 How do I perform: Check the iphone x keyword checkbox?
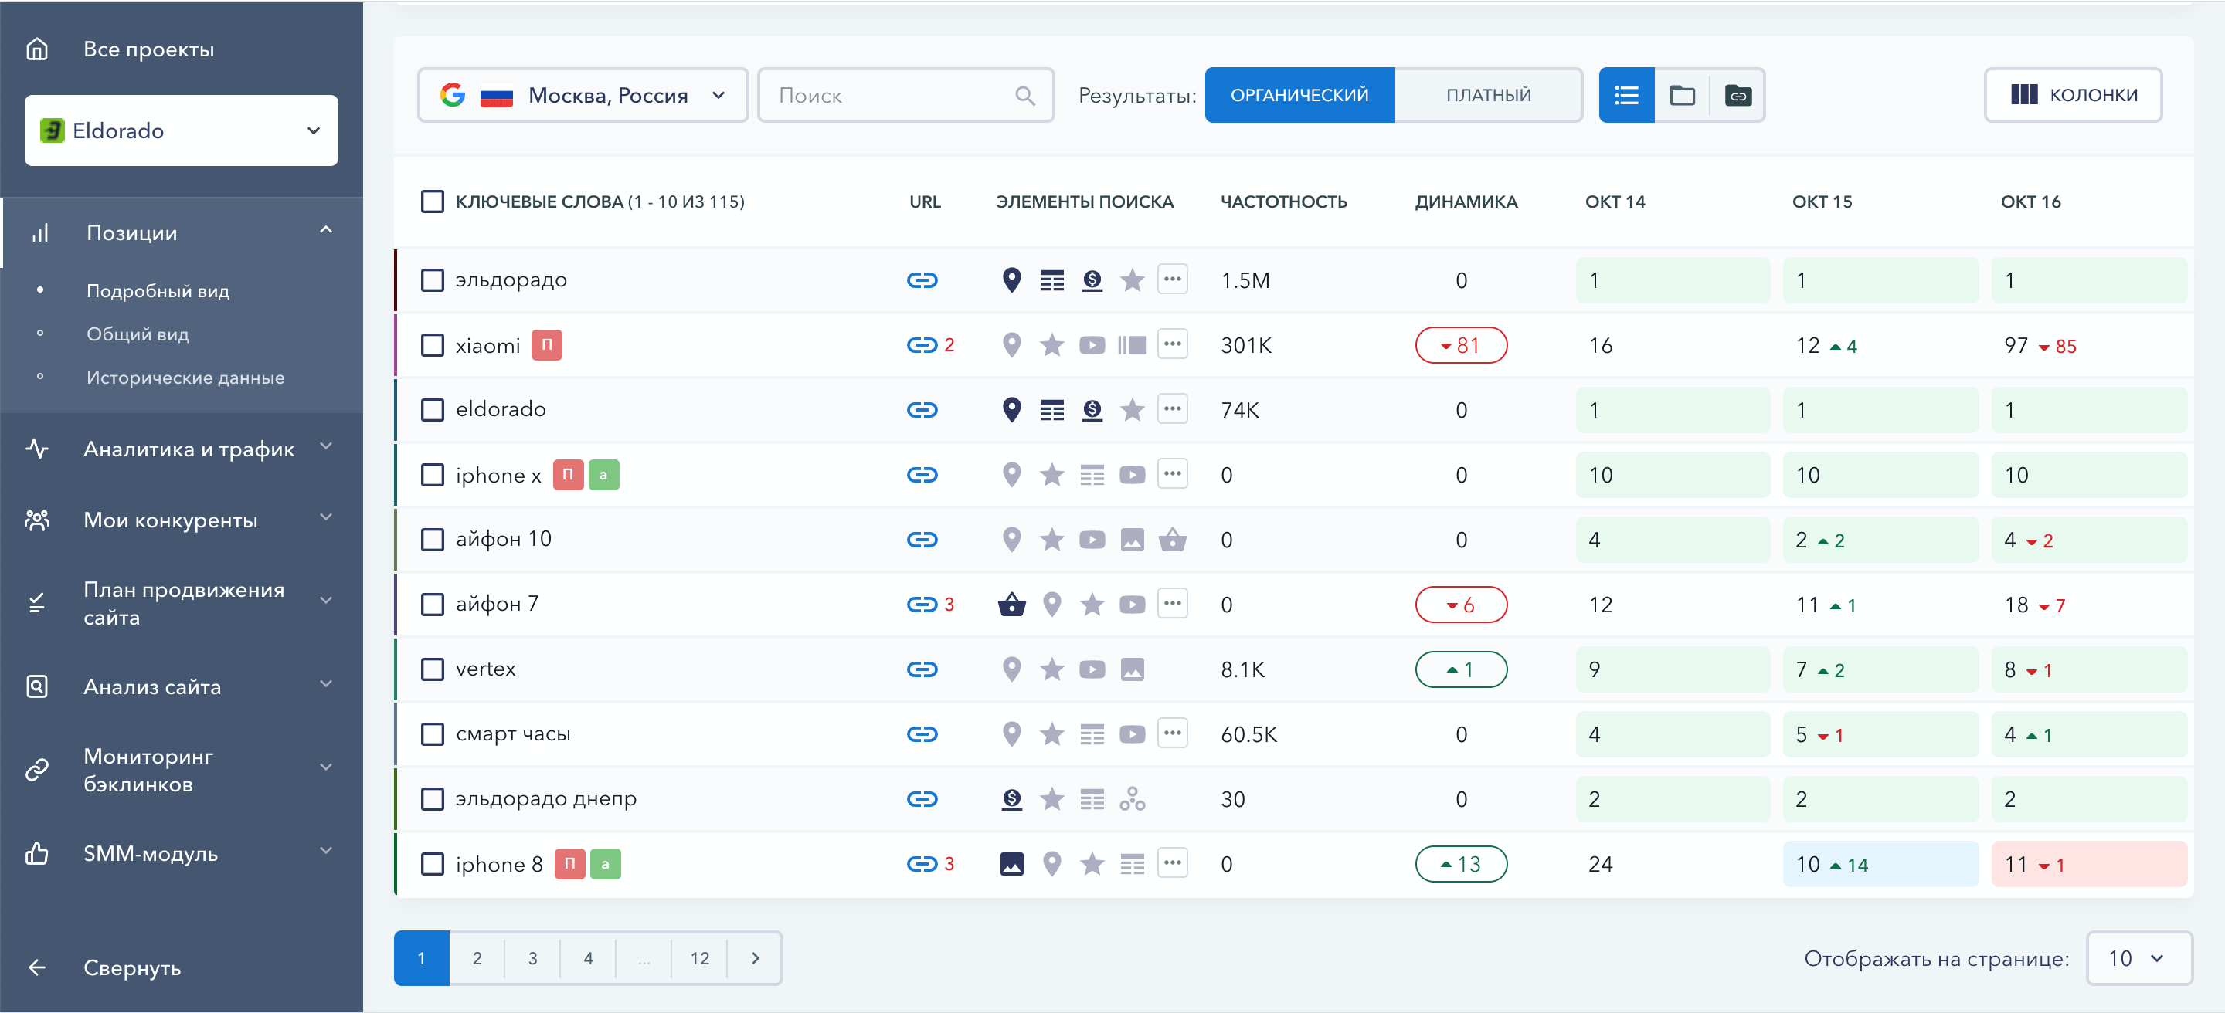click(432, 476)
